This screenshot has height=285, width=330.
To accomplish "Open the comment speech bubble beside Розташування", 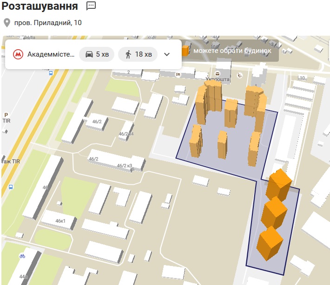I will point(91,6).
